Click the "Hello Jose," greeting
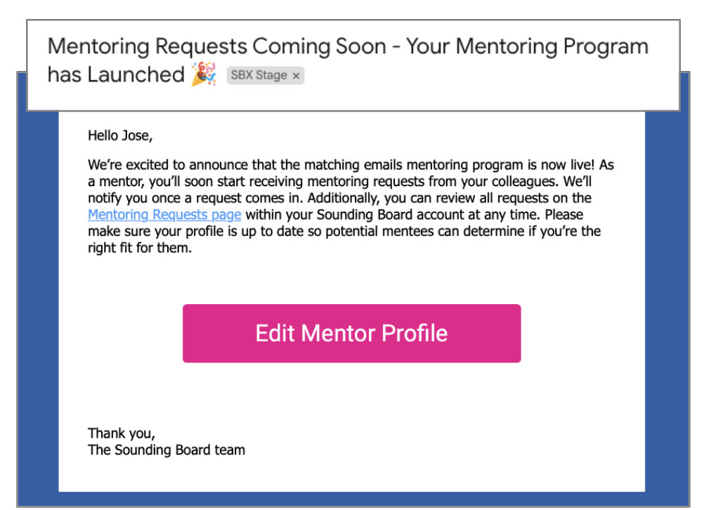 (119, 136)
